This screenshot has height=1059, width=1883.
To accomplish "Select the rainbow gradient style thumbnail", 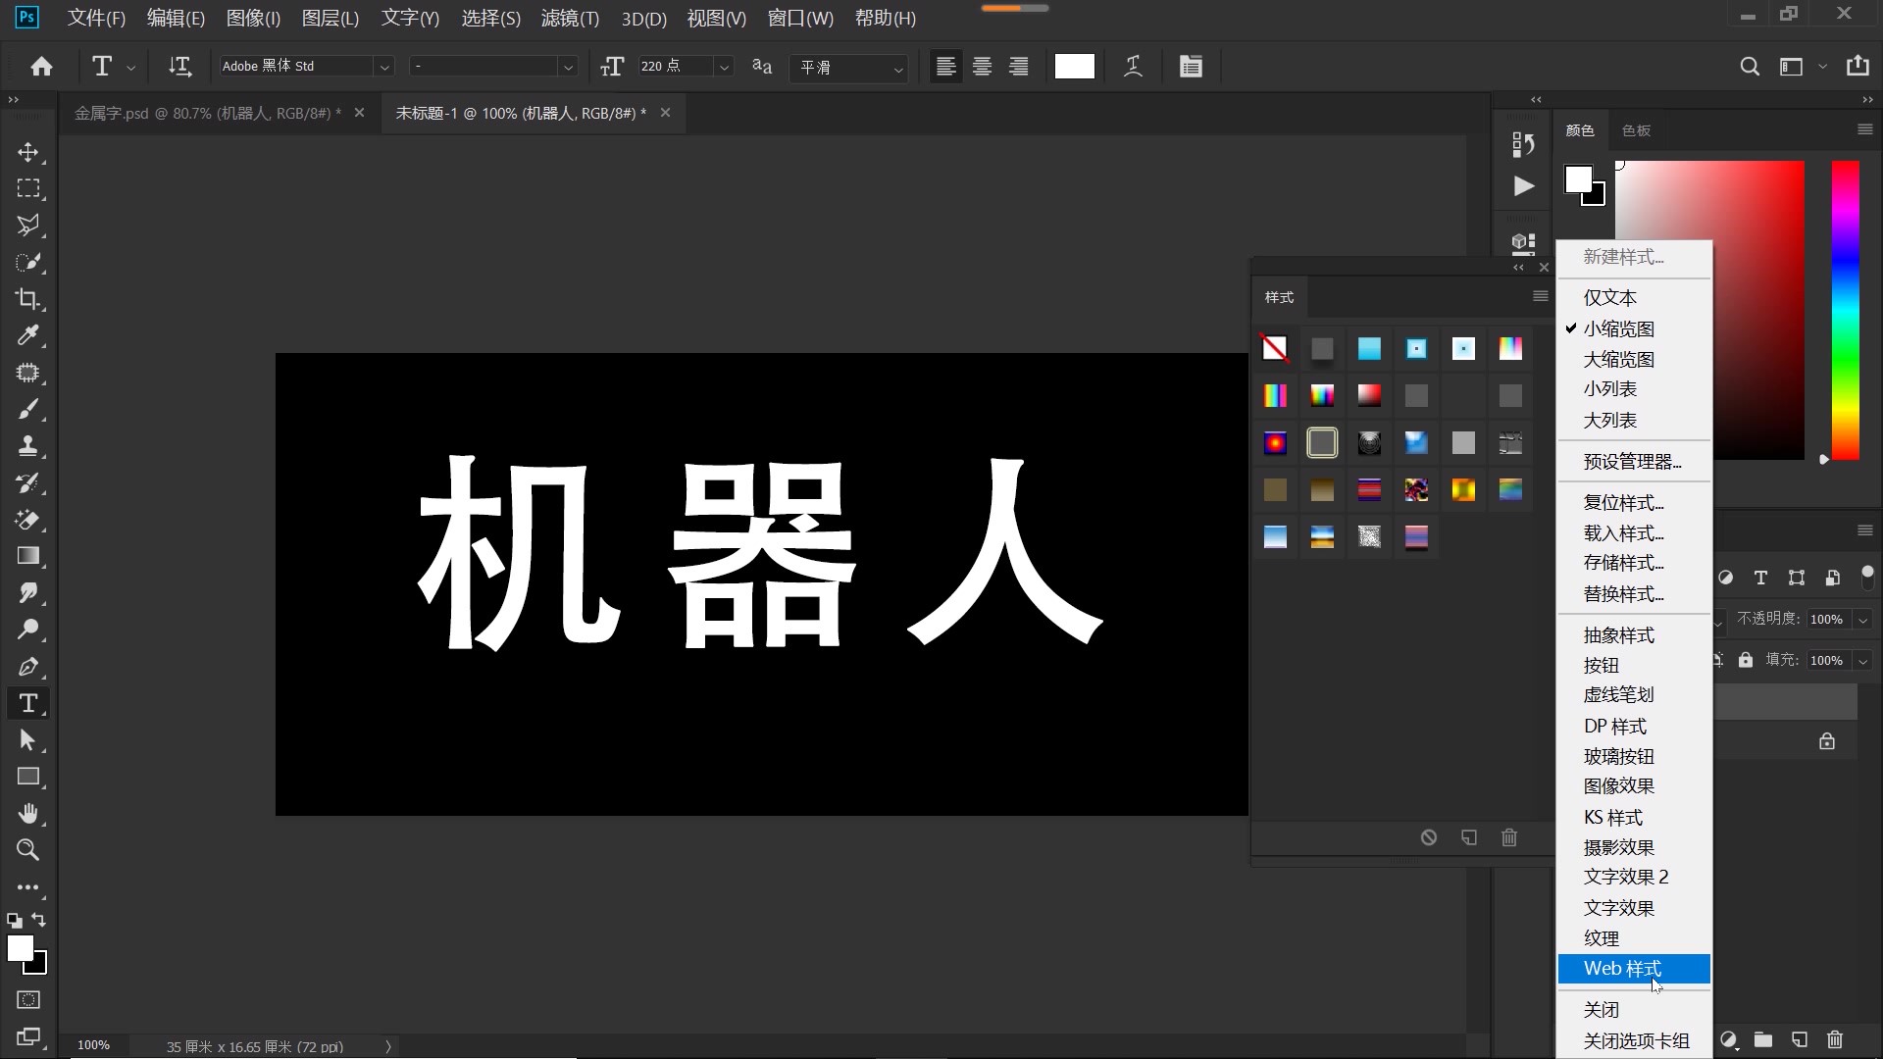I will pyautogui.click(x=1275, y=395).
